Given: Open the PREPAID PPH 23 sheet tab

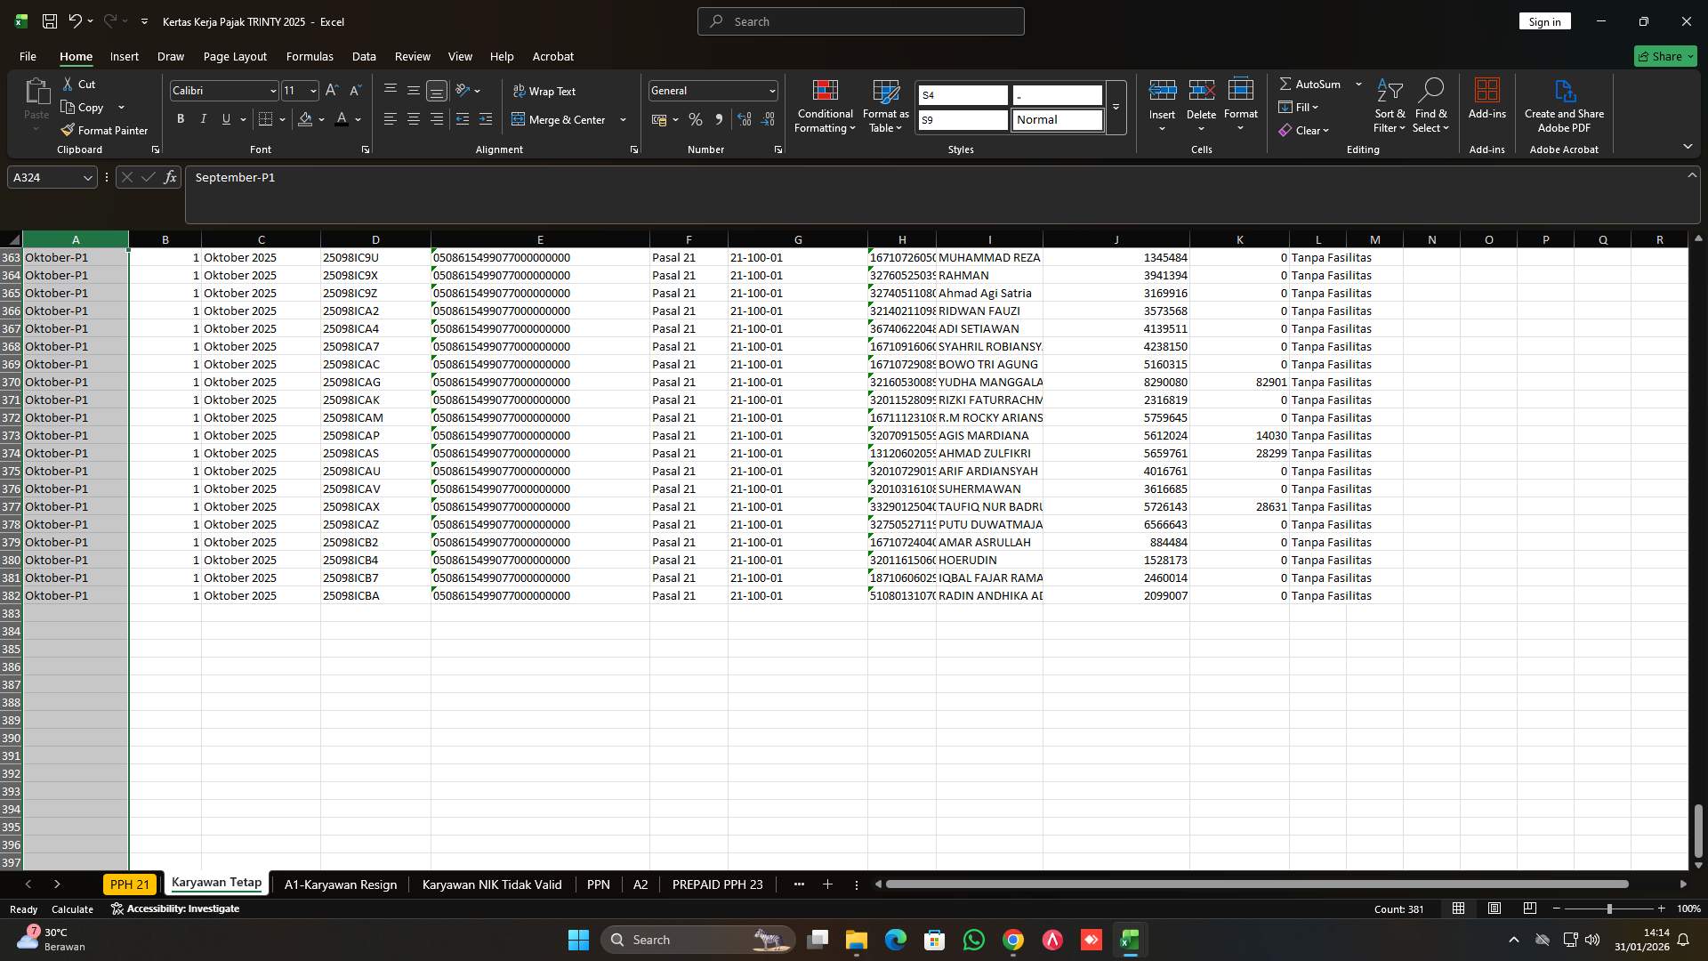Looking at the screenshot, I should tap(717, 884).
